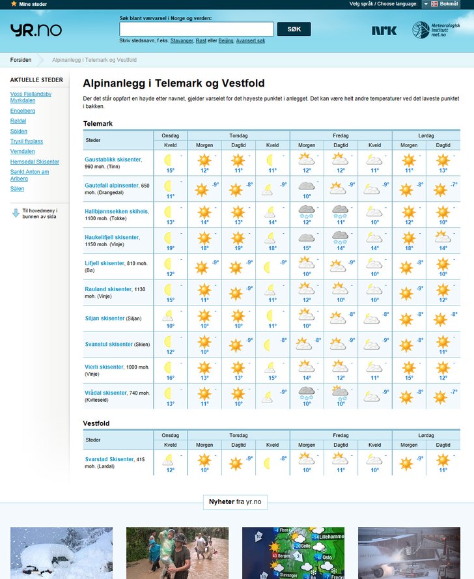Go to Forsiden breadcrumb

[x=21, y=60]
